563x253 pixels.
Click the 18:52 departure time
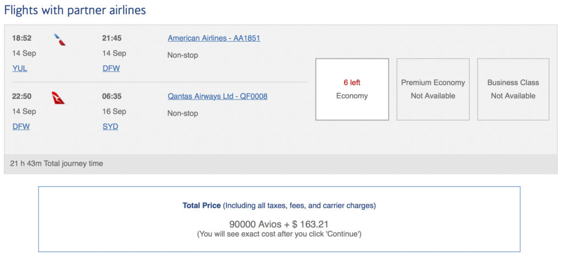pos(21,38)
